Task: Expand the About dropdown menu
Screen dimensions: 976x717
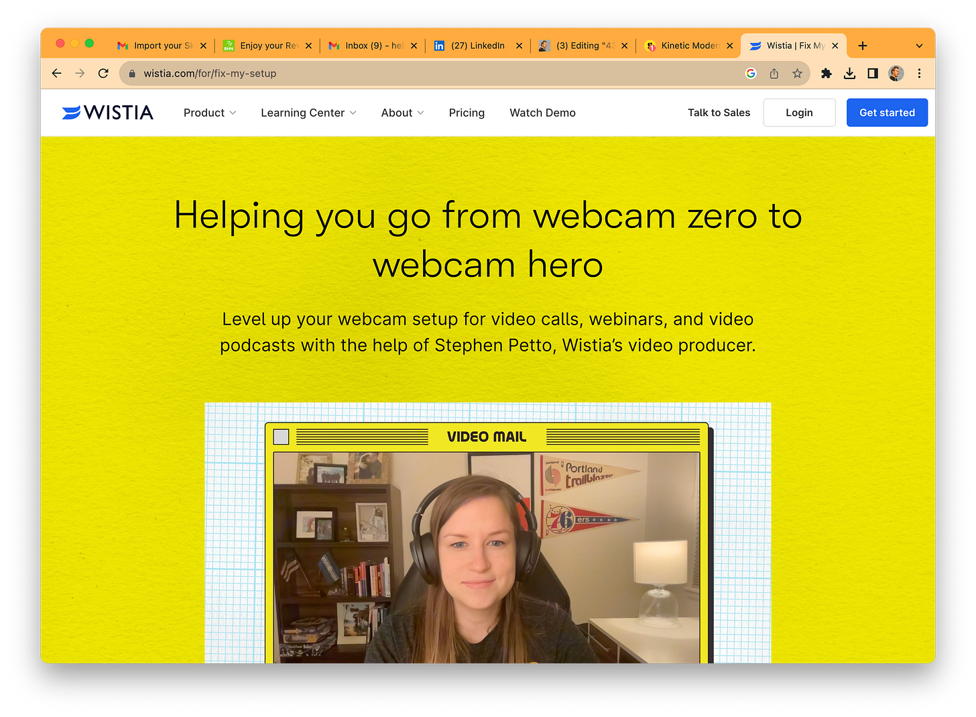Action: click(402, 113)
